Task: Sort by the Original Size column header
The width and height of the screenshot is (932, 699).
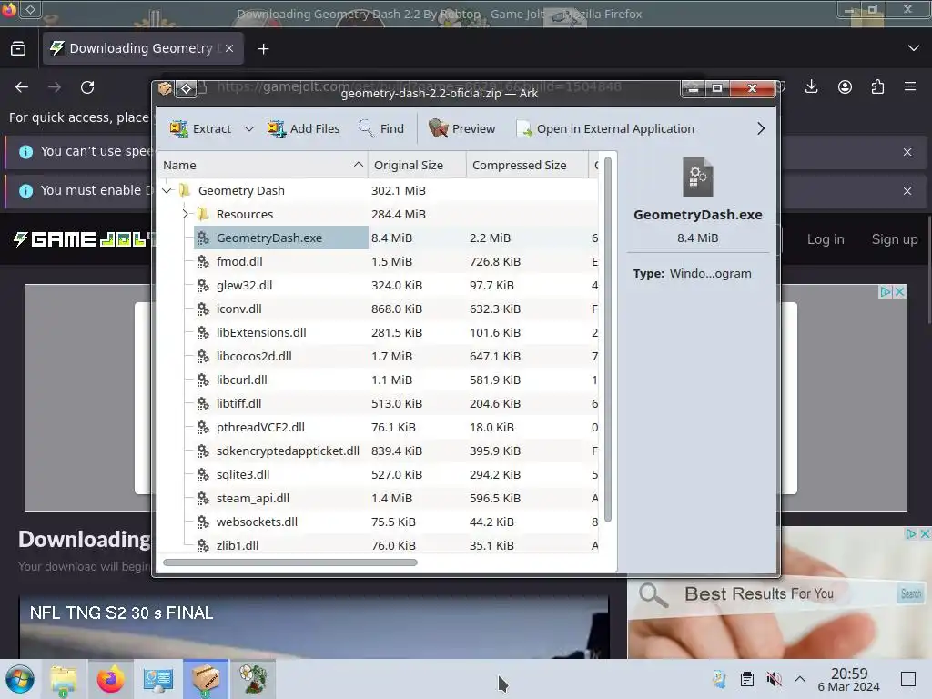Action: click(x=417, y=166)
